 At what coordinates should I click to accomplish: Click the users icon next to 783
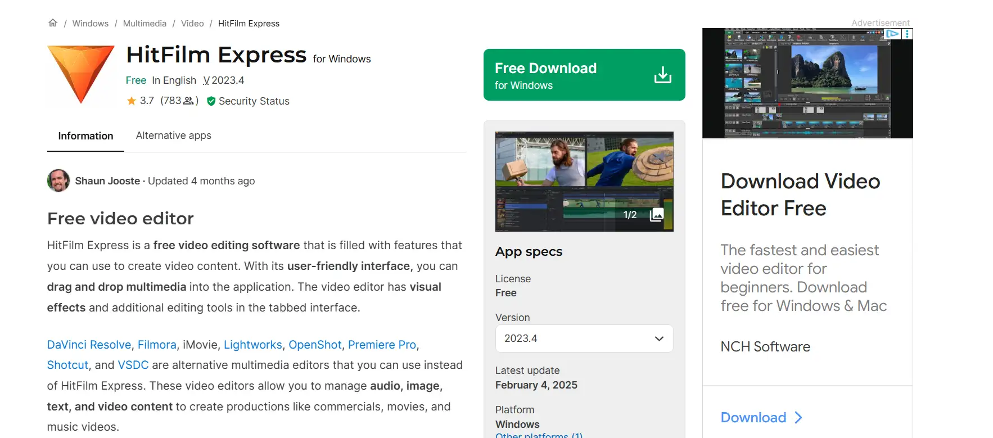[x=188, y=101]
